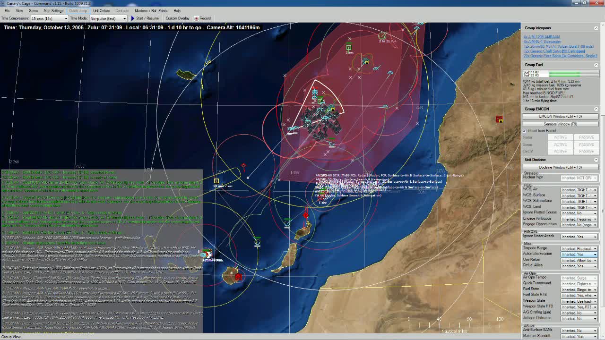Select the unit labeled 2 hr 11 min
The width and height of the screenshot is (605, 340).
pyautogui.click(x=382, y=36)
